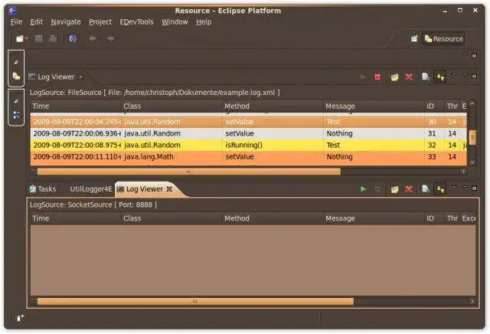Viewport: 490px width, 334px height.
Task: Click the disabled stop icon in lower Log Viewer
Action: (x=377, y=189)
